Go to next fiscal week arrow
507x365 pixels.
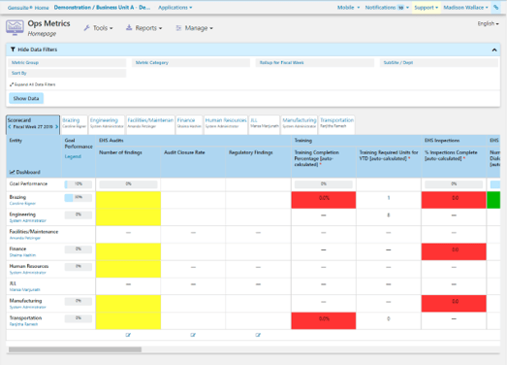(56, 126)
